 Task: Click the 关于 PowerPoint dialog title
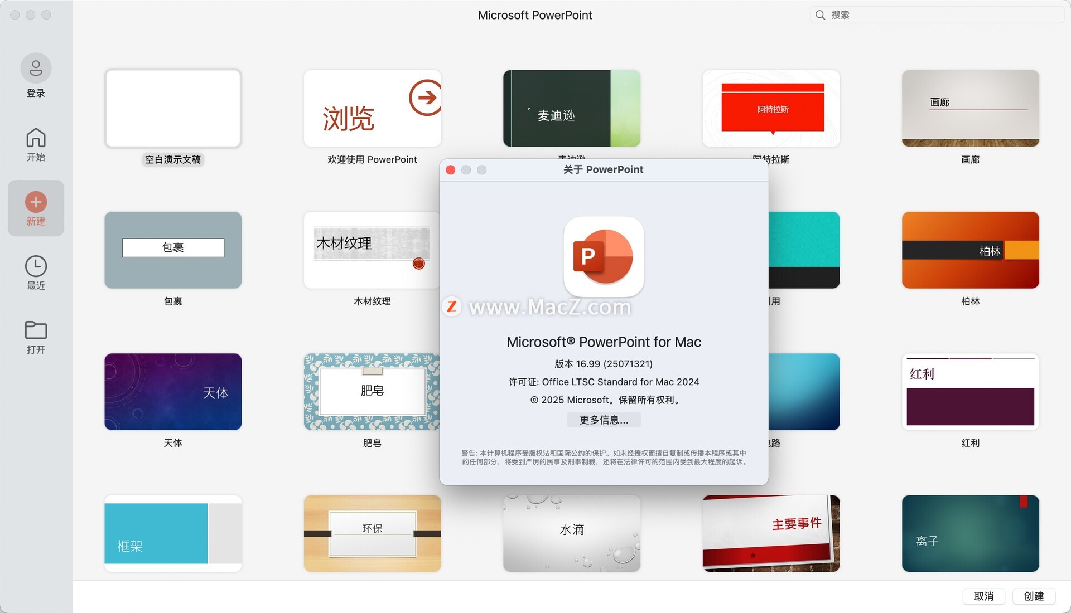point(603,170)
